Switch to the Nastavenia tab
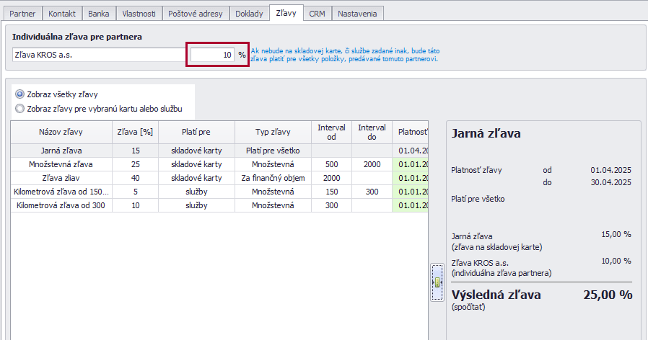Image resolution: width=648 pixels, height=340 pixels. coord(357,14)
